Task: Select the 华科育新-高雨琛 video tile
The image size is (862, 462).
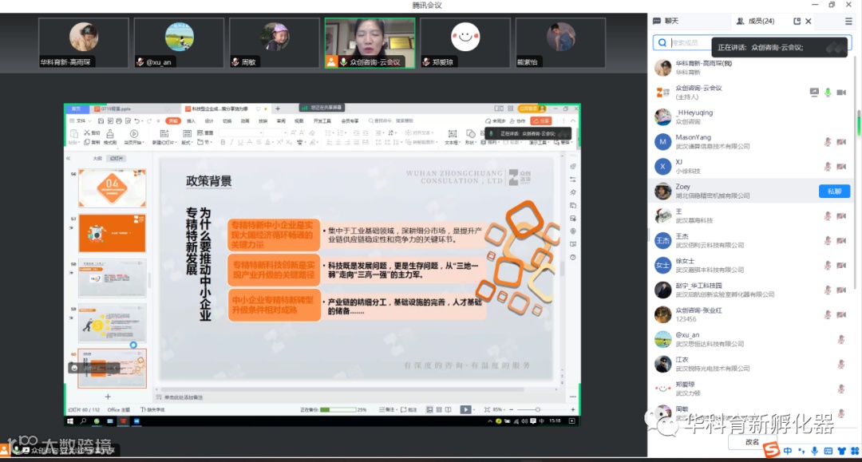Action: pos(84,43)
